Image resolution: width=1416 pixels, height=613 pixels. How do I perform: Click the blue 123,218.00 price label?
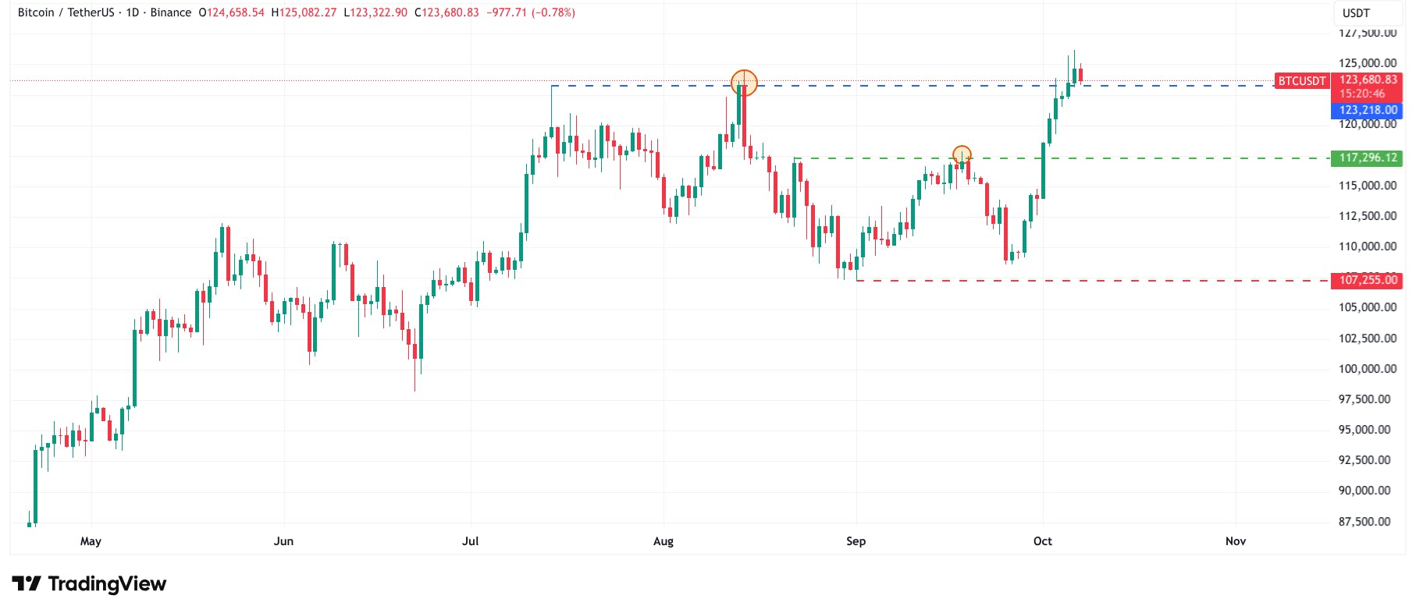pos(1368,111)
